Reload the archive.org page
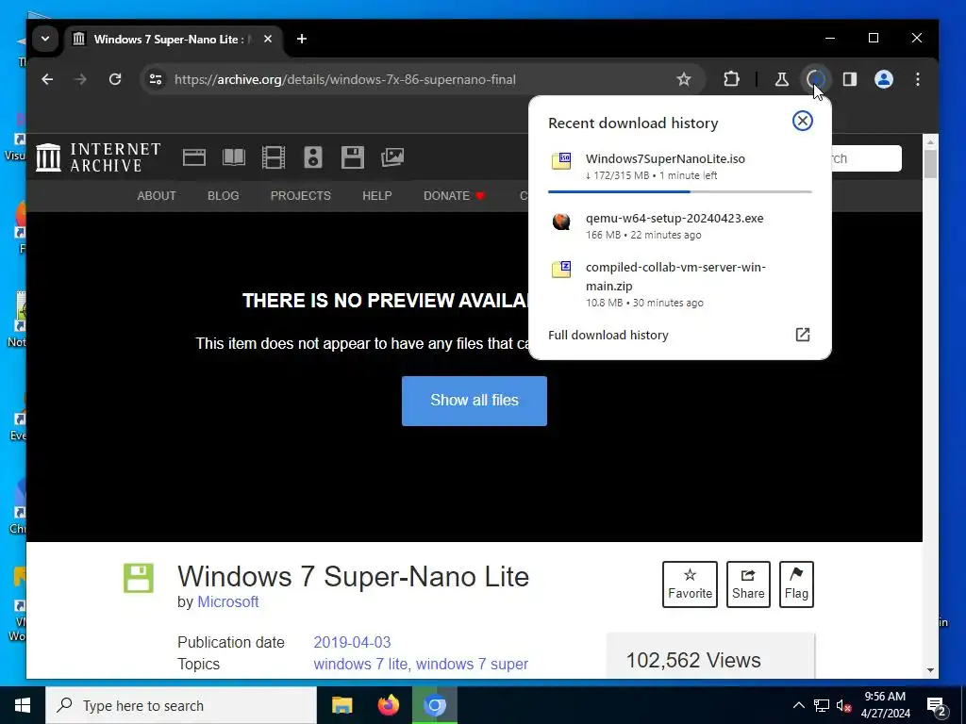 (115, 79)
